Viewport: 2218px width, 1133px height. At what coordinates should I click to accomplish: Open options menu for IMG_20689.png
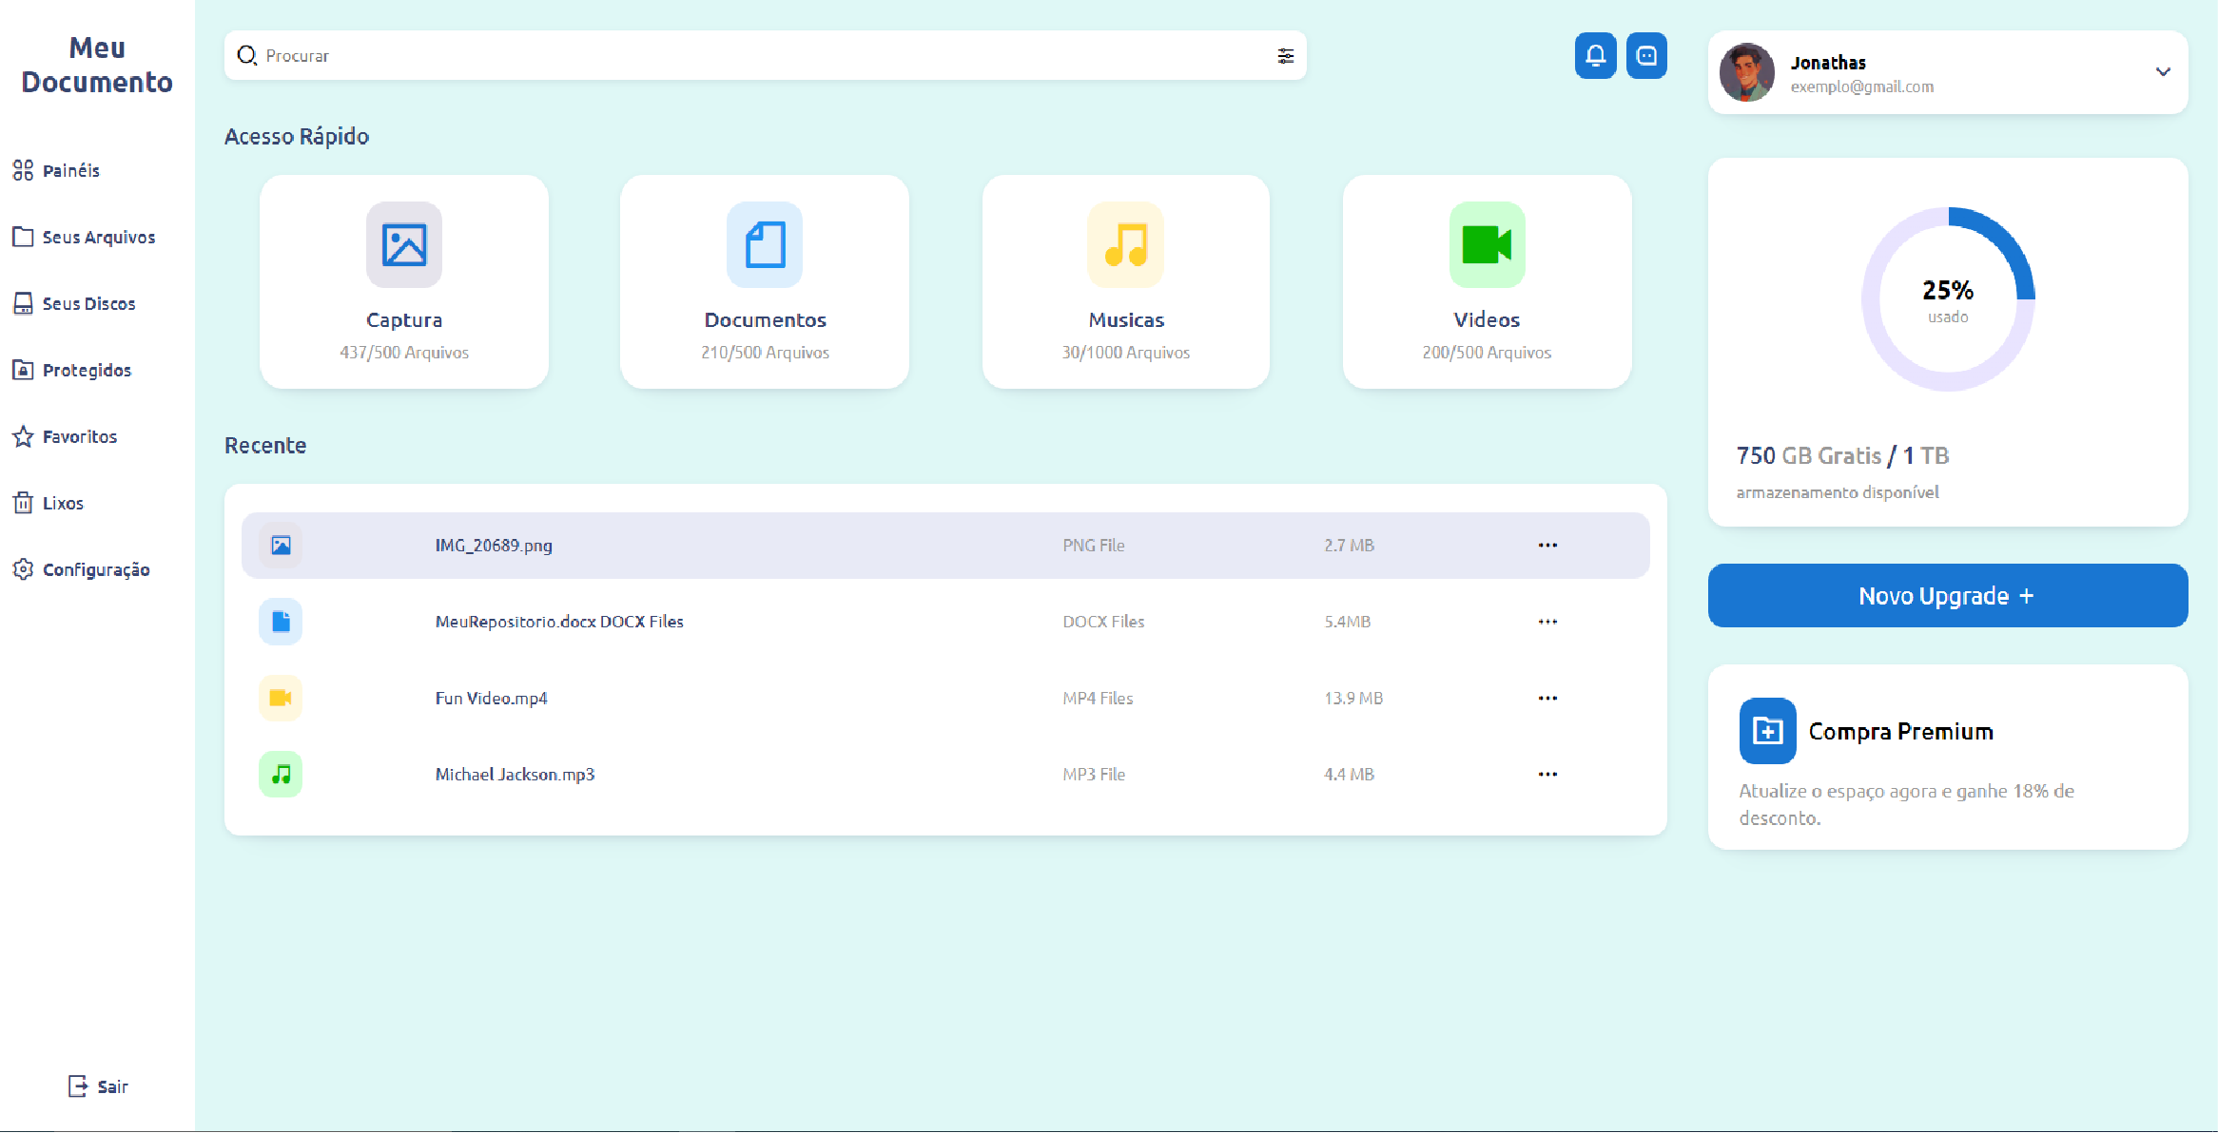pyautogui.click(x=1547, y=546)
